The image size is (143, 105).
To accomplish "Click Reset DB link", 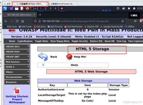I will (110, 41).
